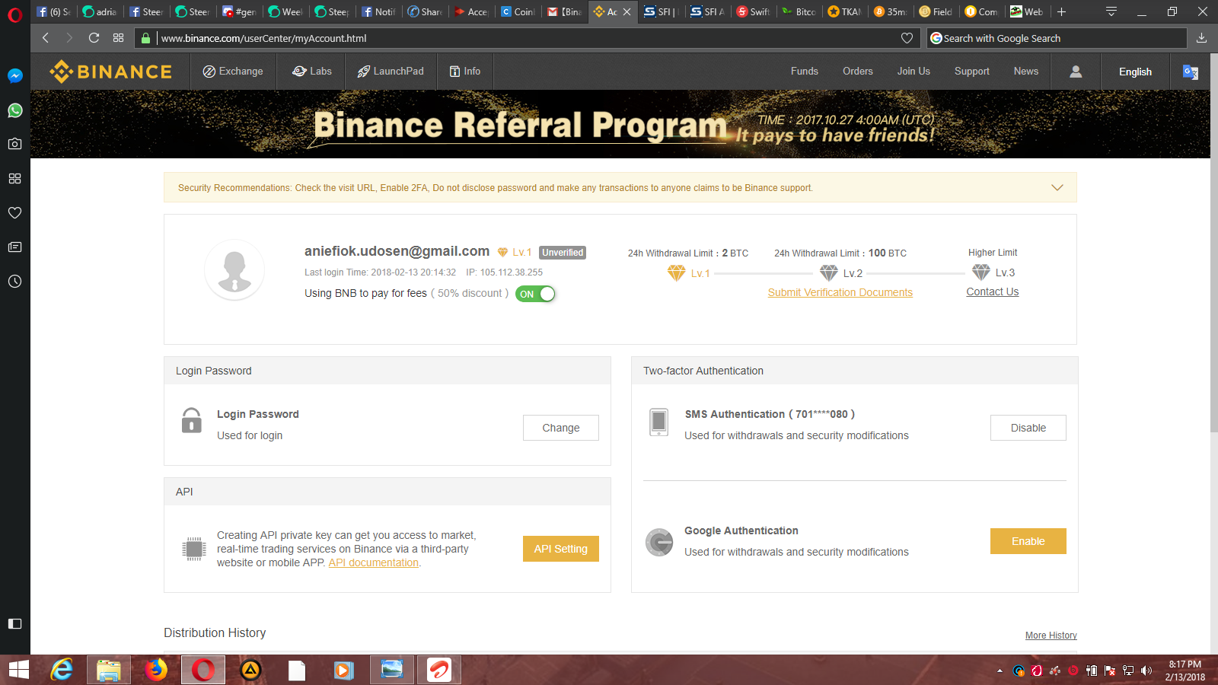The height and width of the screenshot is (685, 1218).
Task: Open Speed Dial start page from the toolbar
Action: [118, 37]
